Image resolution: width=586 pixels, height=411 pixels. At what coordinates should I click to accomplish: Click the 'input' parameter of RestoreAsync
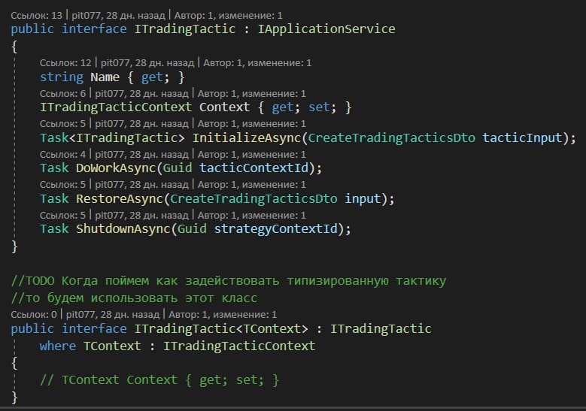pyautogui.click(x=363, y=198)
